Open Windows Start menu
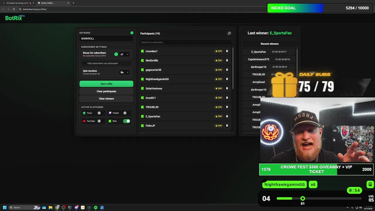The width and height of the screenshot is (375, 211). click(5, 207)
